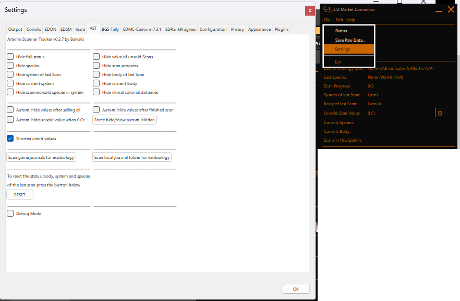Switch to the Appearance tab
460x301 pixels.
click(259, 29)
